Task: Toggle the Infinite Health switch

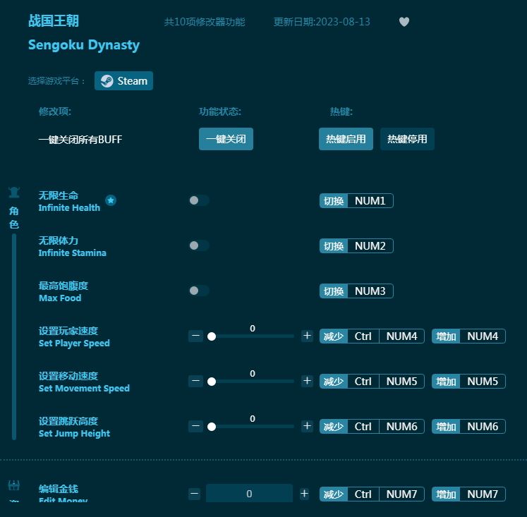Action: [x=199, y=200]
